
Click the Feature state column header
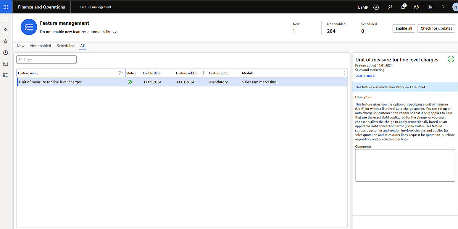[219, 73]
